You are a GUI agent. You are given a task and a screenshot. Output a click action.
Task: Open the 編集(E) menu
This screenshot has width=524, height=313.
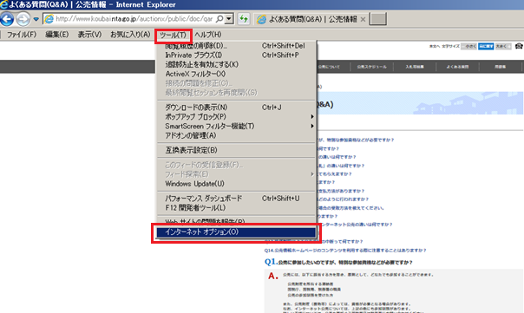point(56,35)
